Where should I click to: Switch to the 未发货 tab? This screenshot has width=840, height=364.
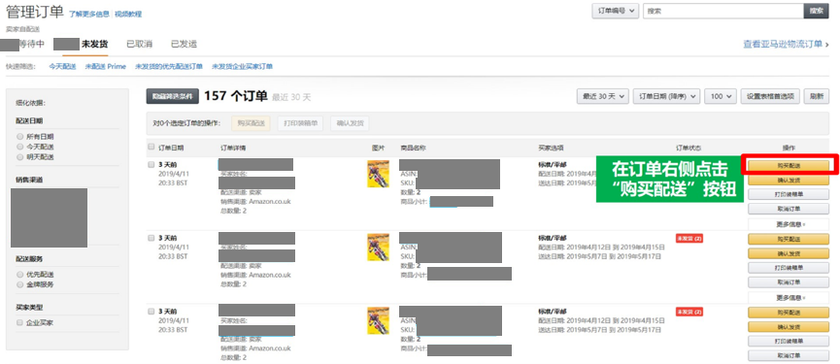[94, 44]
